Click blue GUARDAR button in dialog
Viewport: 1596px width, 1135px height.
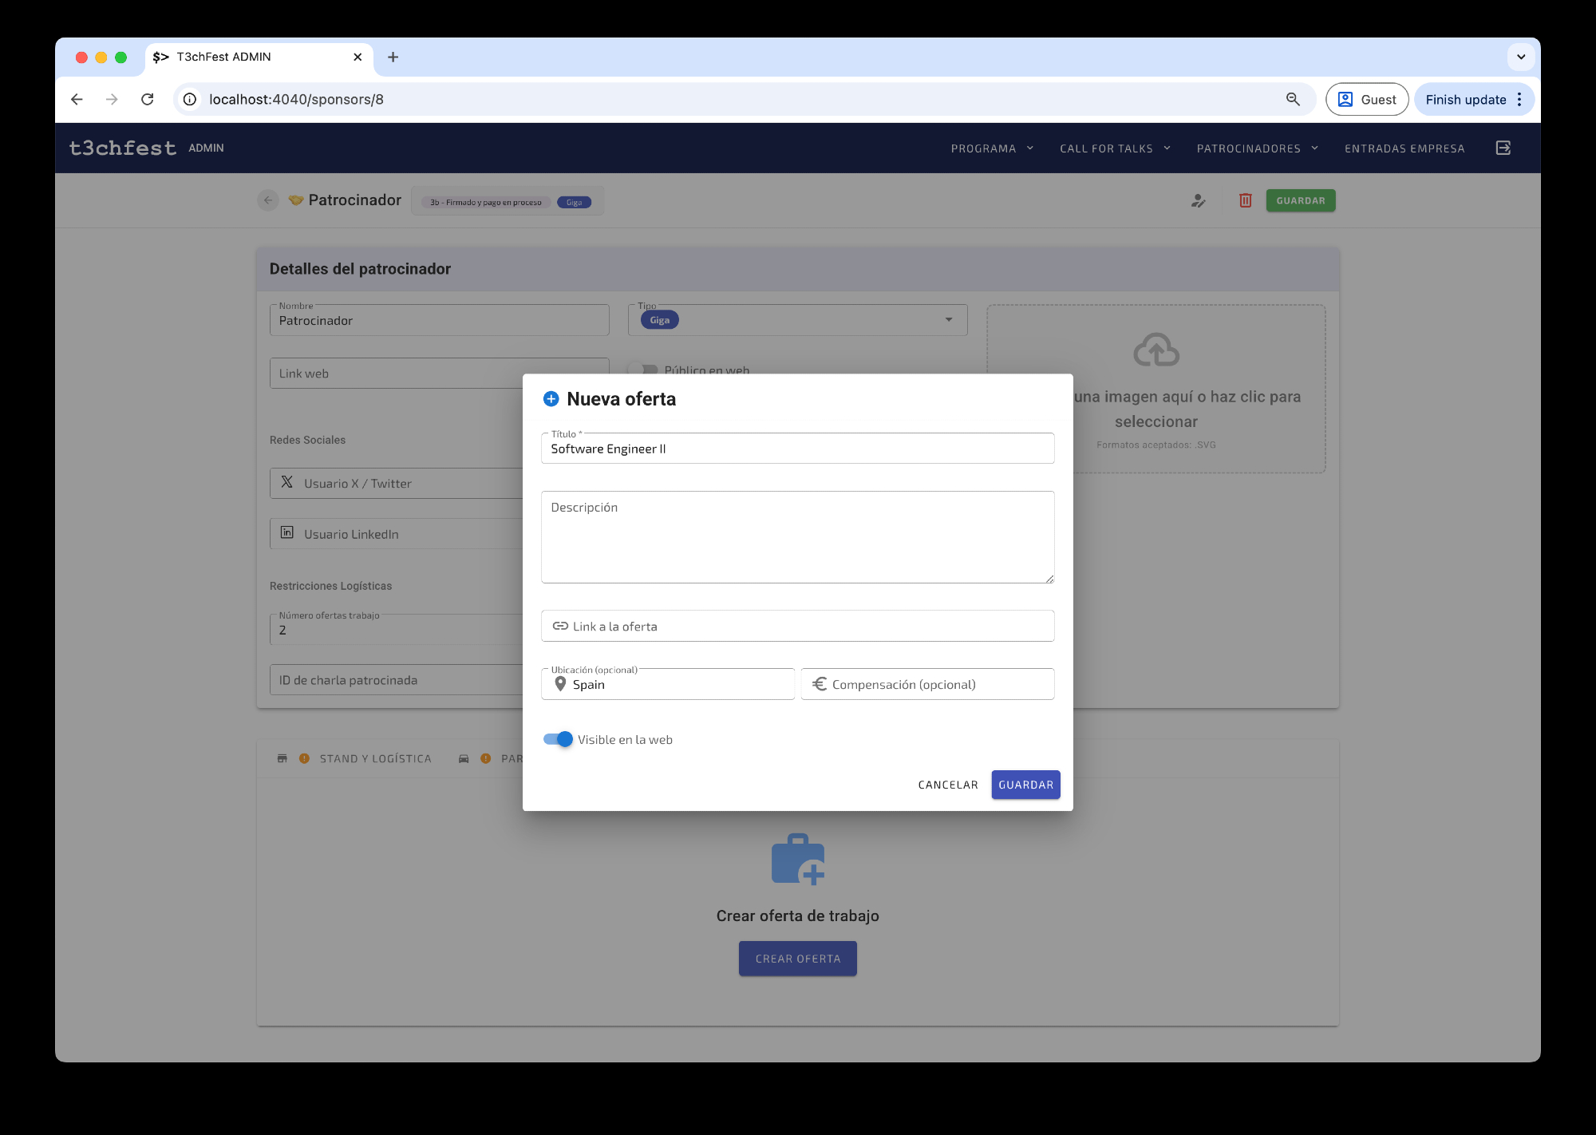pos(1025,785)
